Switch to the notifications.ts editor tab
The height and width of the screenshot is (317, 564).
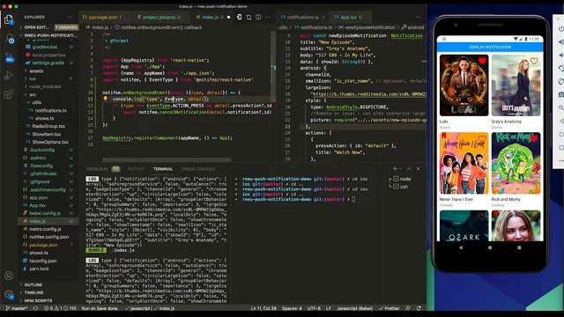[x=303, y=17]
